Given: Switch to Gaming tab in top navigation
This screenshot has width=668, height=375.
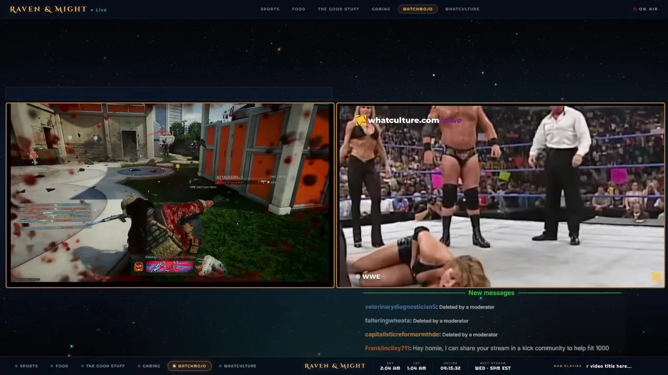Looking at the screenshot, I should point(381,9).
